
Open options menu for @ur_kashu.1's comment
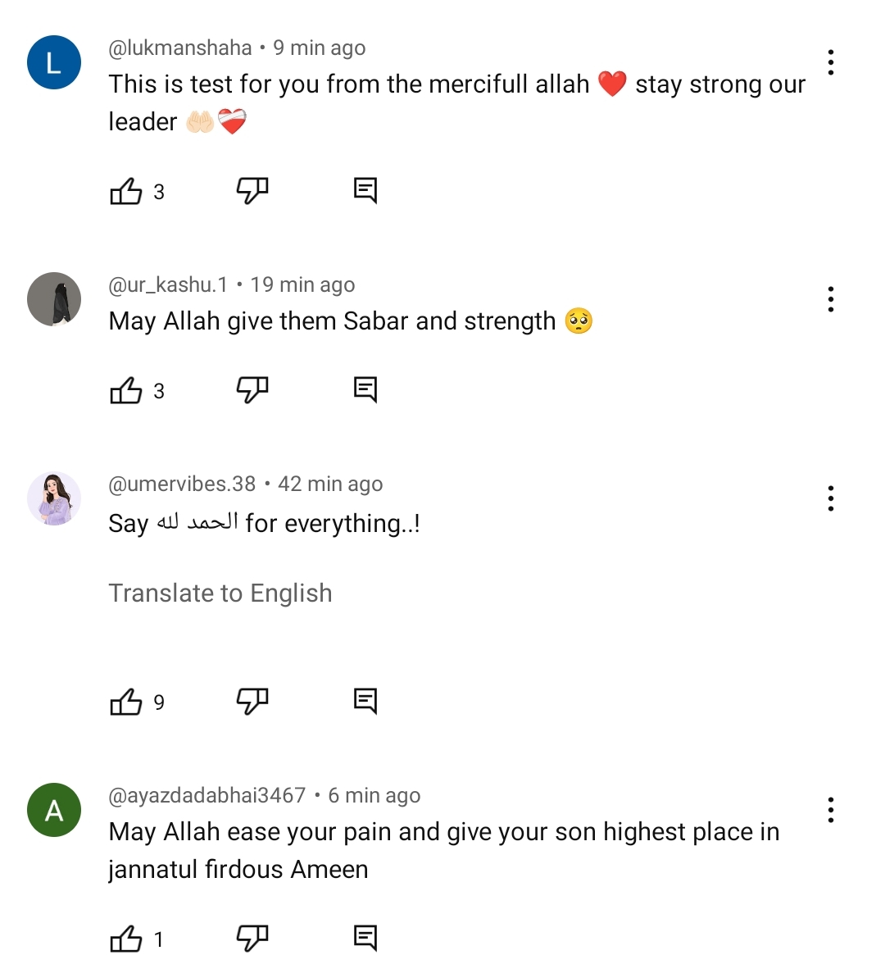click(x=830, y=299)
